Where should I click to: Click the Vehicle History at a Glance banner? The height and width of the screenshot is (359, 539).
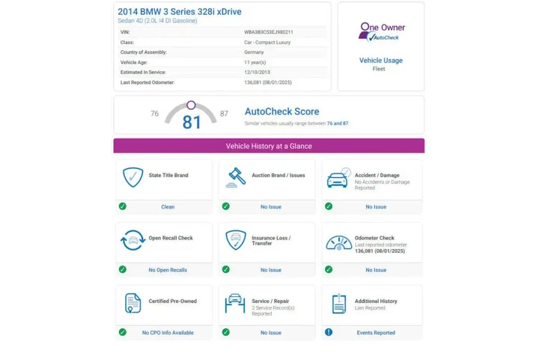[x=269, y=146]
